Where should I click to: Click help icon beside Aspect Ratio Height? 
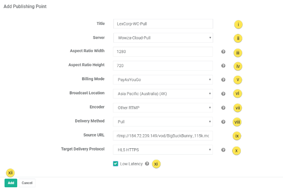[x=223, y=66]
